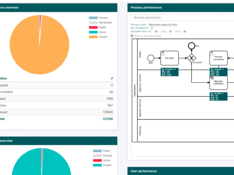Select the Perform corrections task box
Image resolution: width=234 pixels, height=175 pixels.
[218, 58]
